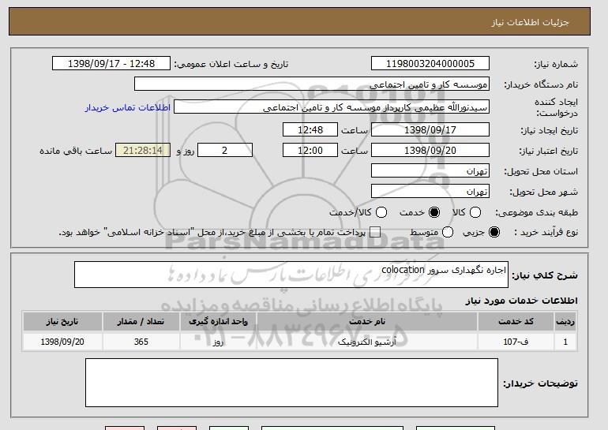The width and height of the screenshot is (608, 430).
Task: Click the تعداد / مقدار column header
Action: coord(141,322)
